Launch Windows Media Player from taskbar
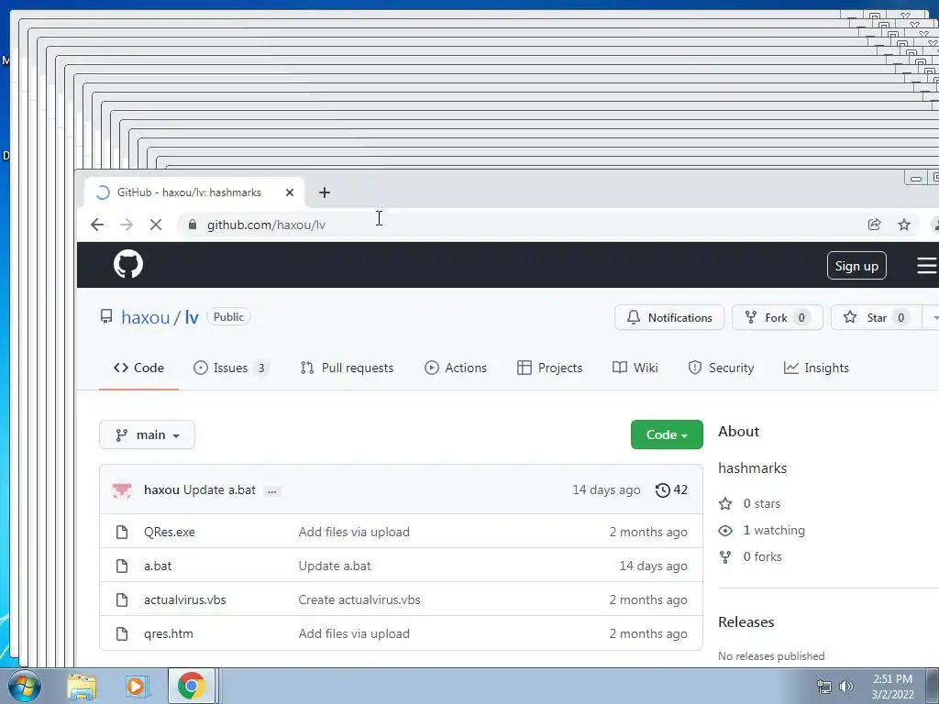Image resolution: width=939 pixels, height=704 pixels. (137, 687)
